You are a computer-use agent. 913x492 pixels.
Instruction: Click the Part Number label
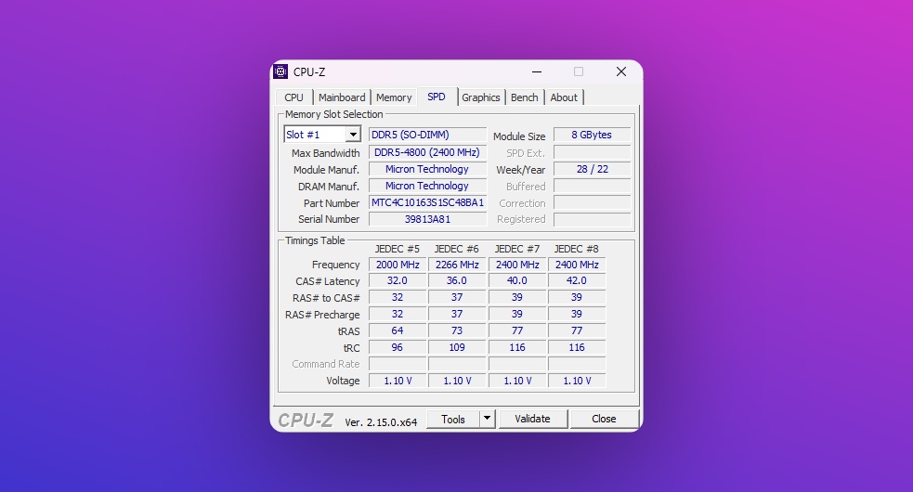tap(332, 203)
